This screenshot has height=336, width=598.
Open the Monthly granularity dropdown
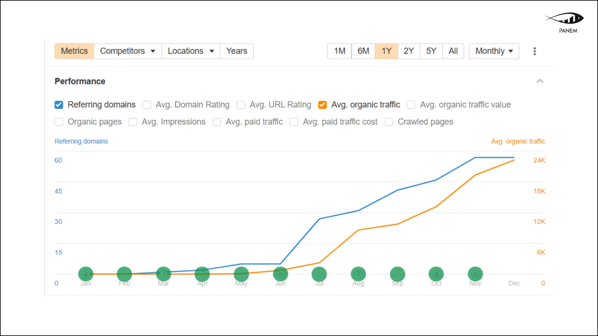coord(494,51)
